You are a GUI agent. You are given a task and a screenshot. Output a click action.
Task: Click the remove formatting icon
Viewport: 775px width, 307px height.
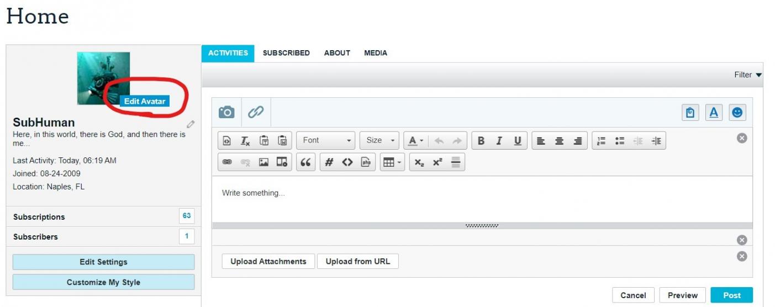(245, 141)
